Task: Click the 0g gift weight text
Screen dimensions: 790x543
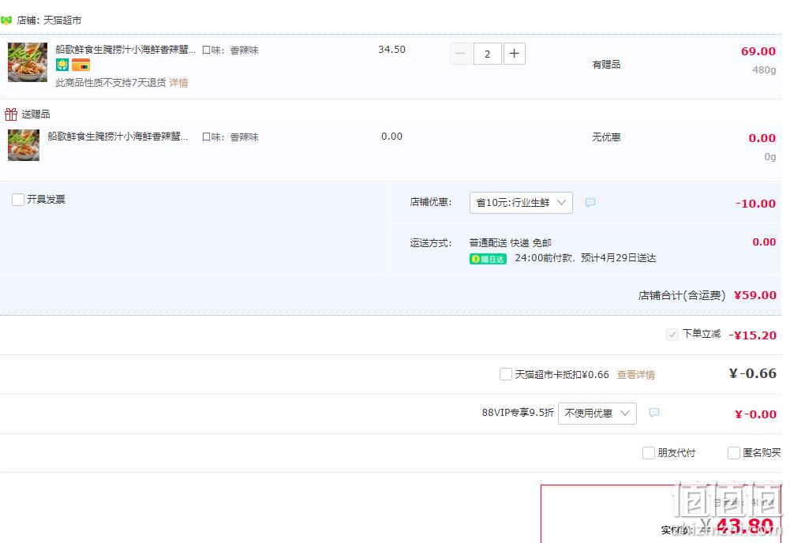Action: 769,156
